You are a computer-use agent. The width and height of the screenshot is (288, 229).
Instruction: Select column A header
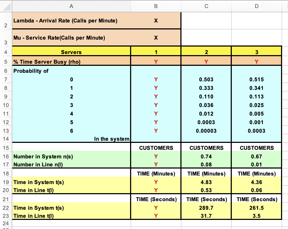tap(71, 6)
